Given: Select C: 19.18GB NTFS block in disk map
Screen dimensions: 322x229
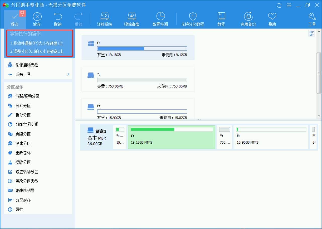Looking at the screenshot, I should [171, 137].
